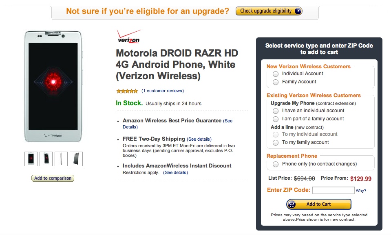
Task: Click the Enter ZIP Code text field
Action: (333, 190)
